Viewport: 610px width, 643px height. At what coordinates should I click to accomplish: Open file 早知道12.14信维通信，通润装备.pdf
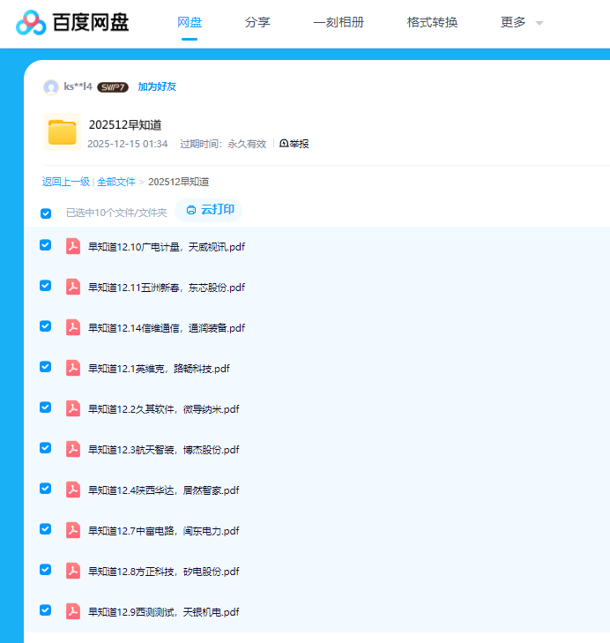[x=167, y=328]
